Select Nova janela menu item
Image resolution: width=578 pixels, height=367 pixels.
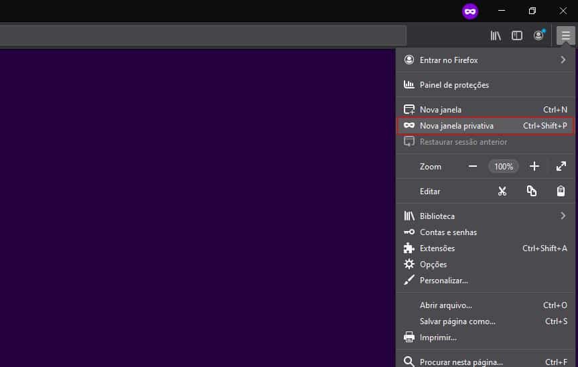(486, 109)
